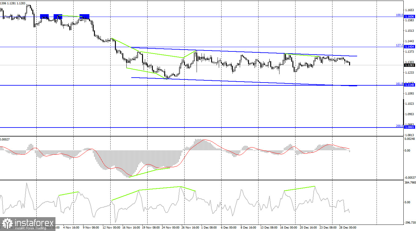Viewport: 416px width, 231px height.
Task: Click the 1.1404 Fibonacci price label
Action: (x=410, y=47)
